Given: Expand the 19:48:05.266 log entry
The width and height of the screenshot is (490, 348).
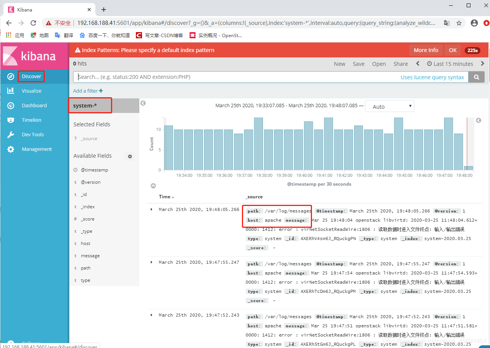Looking at the screenshot, I should pyautogui.click(x=152, y=209).
